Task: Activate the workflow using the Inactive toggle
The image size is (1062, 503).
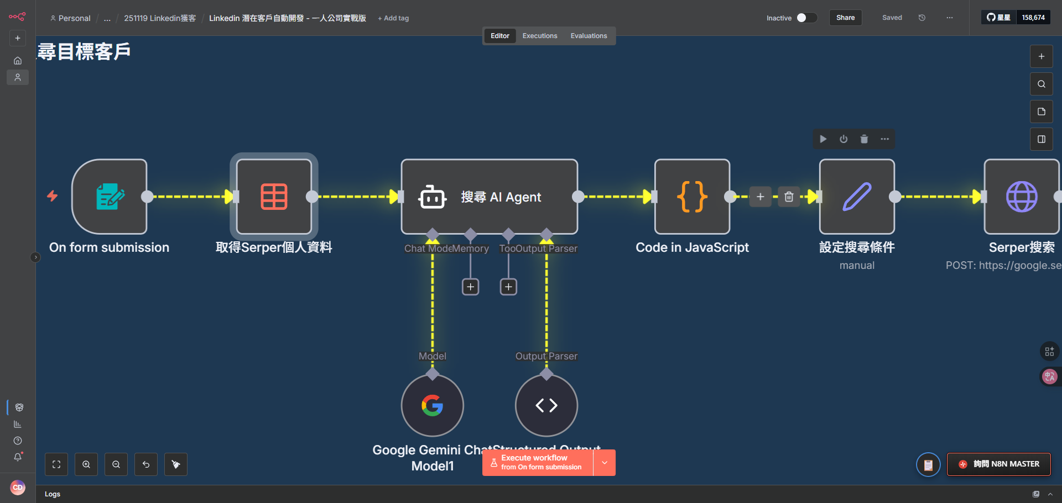Action: (x=806, y=17)
